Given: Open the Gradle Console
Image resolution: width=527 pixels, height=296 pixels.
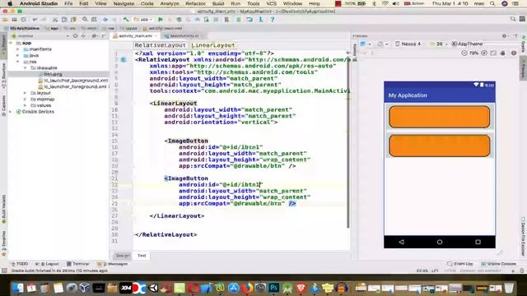Looking at the screenshot, I should click(498, 264).
